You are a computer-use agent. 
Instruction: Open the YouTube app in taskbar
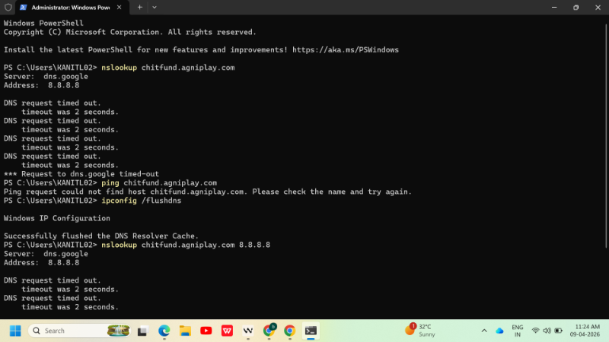[x=206, y=331]
